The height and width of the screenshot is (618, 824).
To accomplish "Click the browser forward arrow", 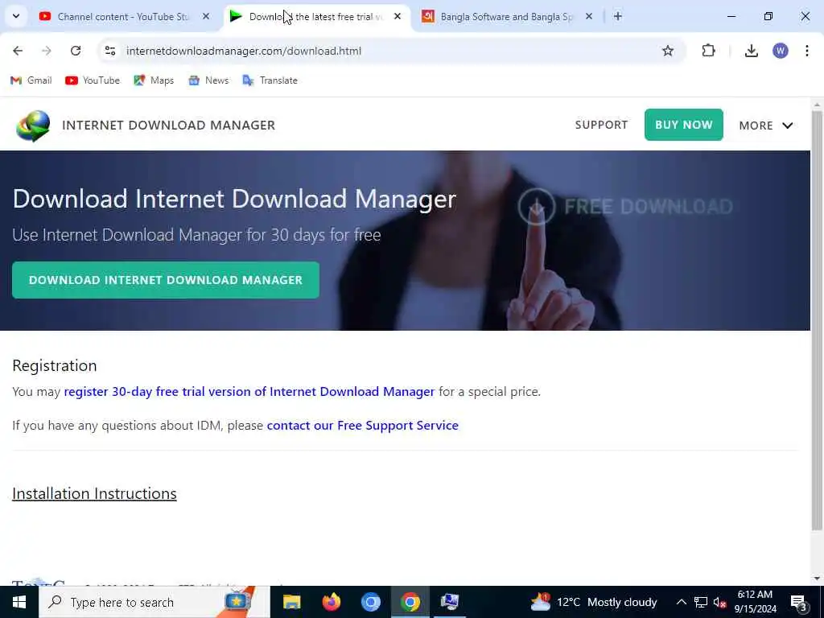I will 47,51.
